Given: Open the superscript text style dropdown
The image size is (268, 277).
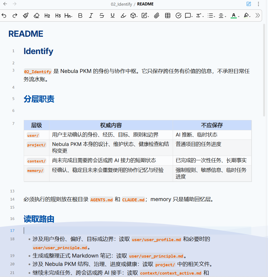Looking at the screenshot, I should coord(200,16).
